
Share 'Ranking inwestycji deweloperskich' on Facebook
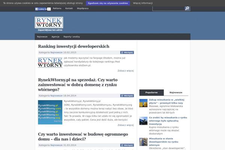(127, 52)
